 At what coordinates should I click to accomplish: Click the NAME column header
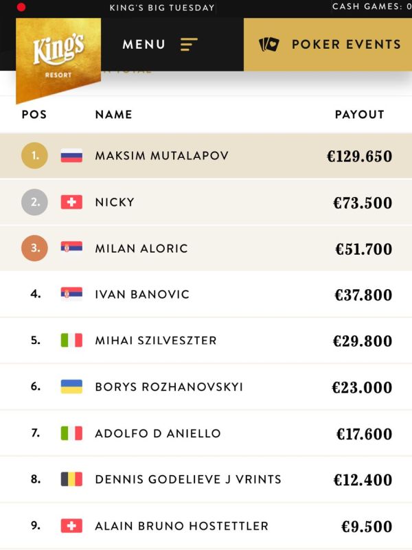pyautogui.click(x=113, y=115)
